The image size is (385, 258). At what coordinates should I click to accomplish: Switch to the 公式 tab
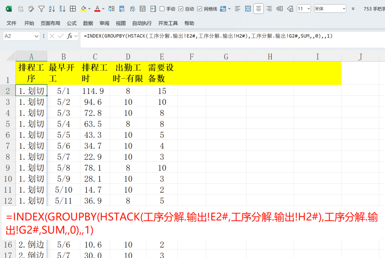pyautogui.click(x=72, y=23)
